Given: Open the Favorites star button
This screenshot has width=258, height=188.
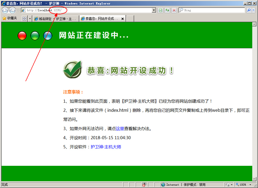Looking at the screenshot, I should (x=10, y=18).
